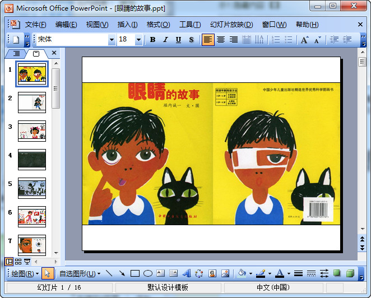Center-align the text
Image resolution: width=371 pixels, height=298 pixels.
tap(221, 40)
